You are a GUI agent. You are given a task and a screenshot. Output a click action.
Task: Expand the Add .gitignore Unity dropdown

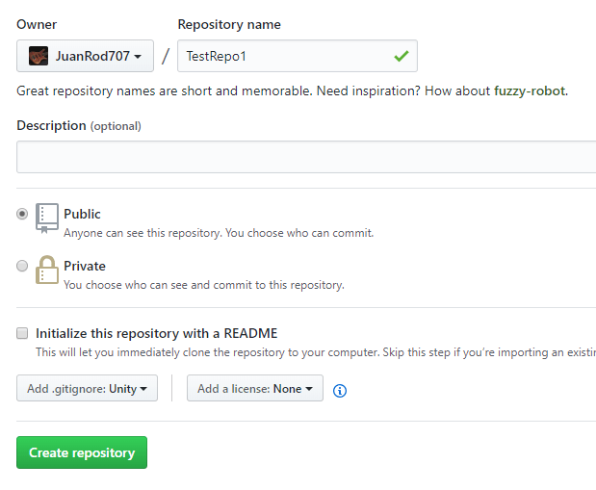[x=87, y=389]
